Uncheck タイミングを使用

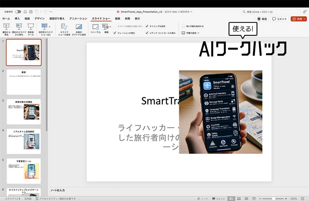(147, 26)
